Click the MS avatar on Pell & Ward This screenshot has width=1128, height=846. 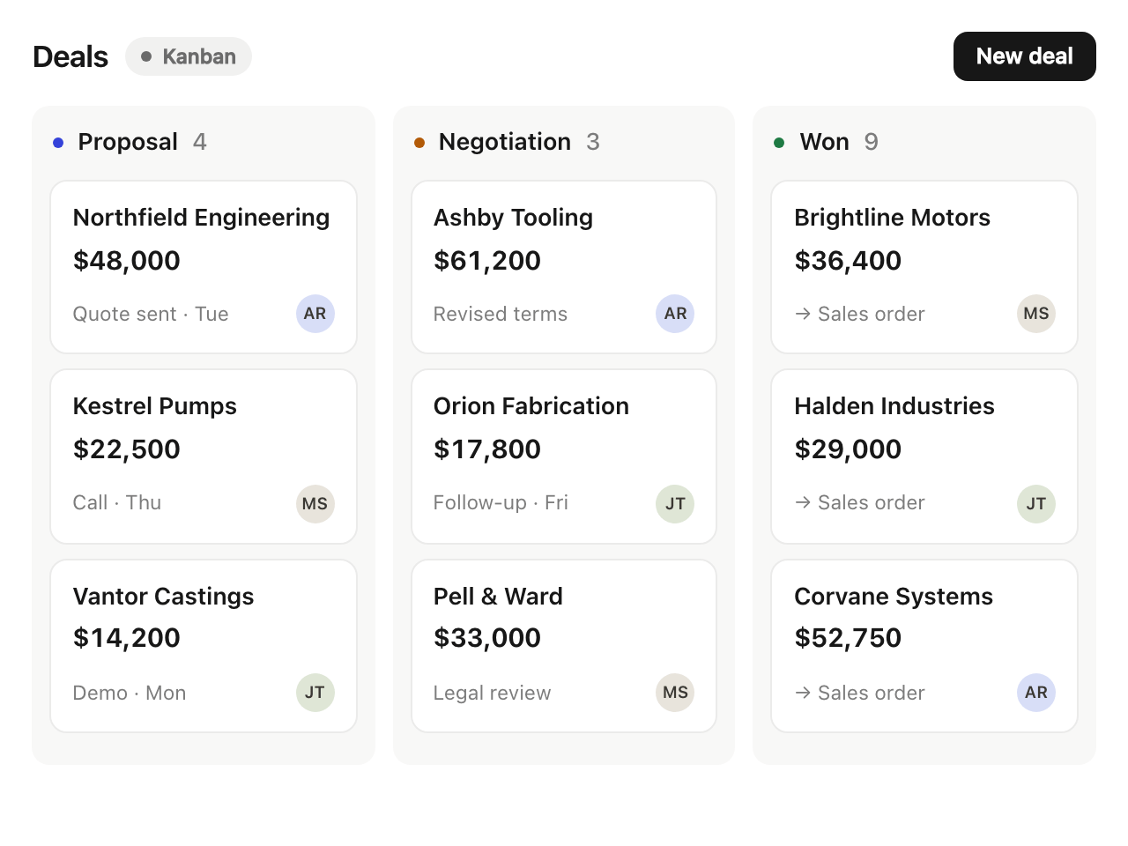pos(675,693)
